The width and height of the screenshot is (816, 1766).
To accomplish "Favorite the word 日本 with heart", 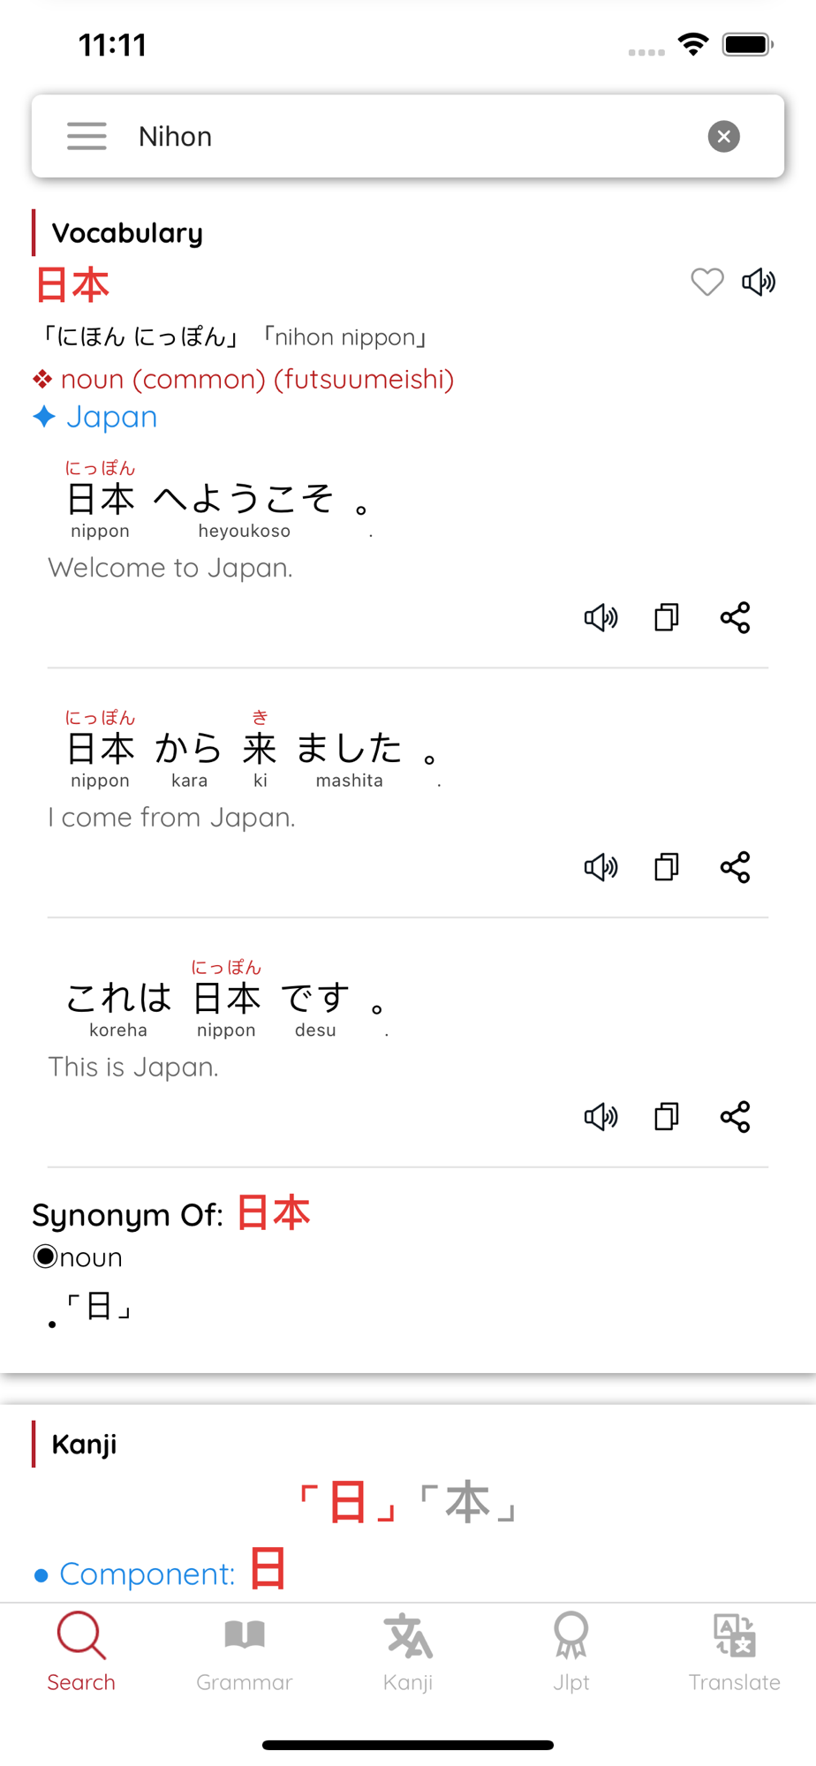I will 706,282.
